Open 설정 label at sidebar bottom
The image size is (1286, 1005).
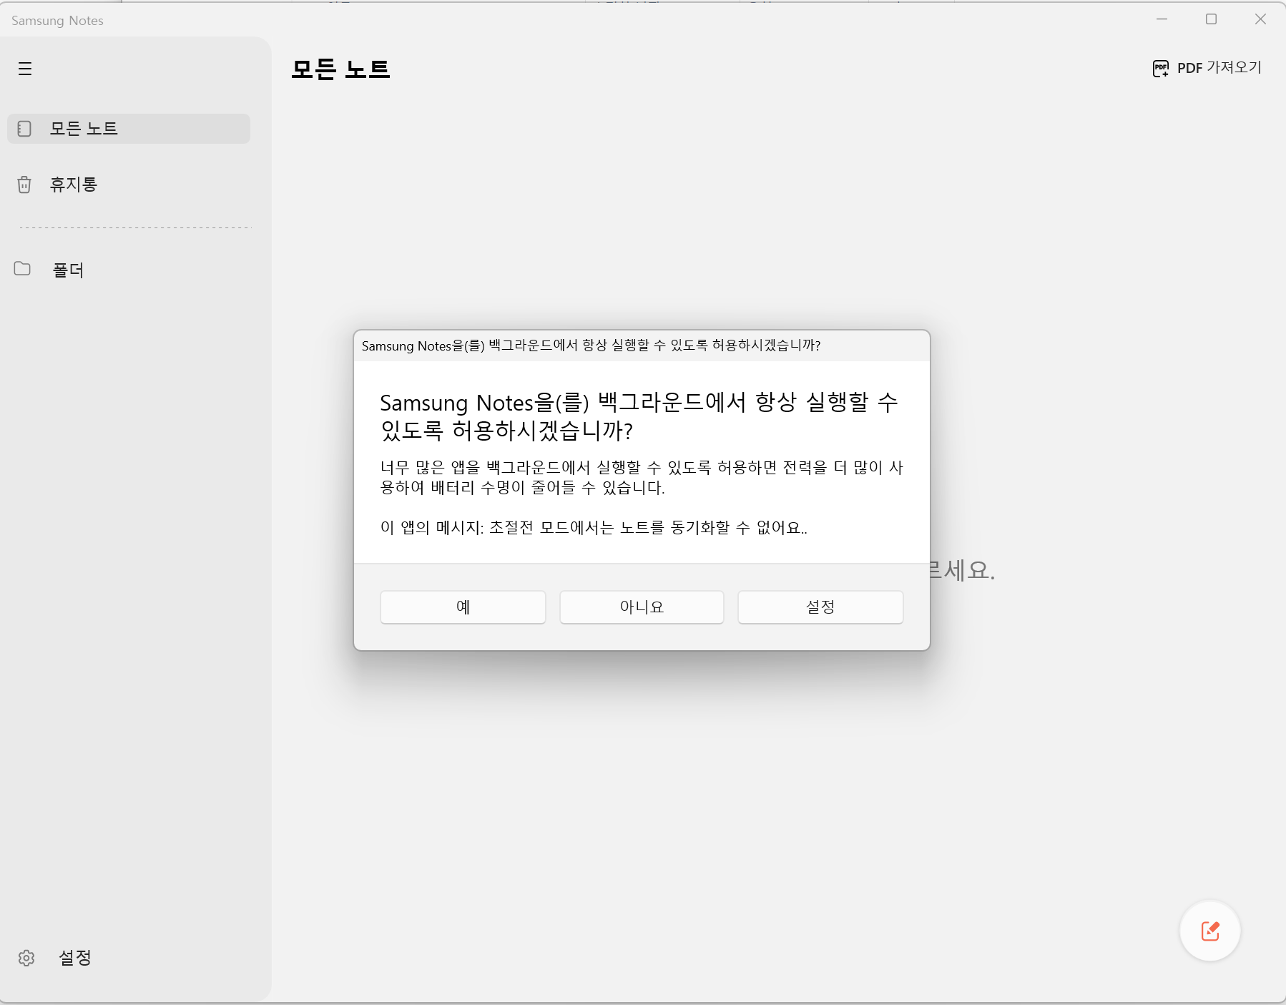click(75, 958)
